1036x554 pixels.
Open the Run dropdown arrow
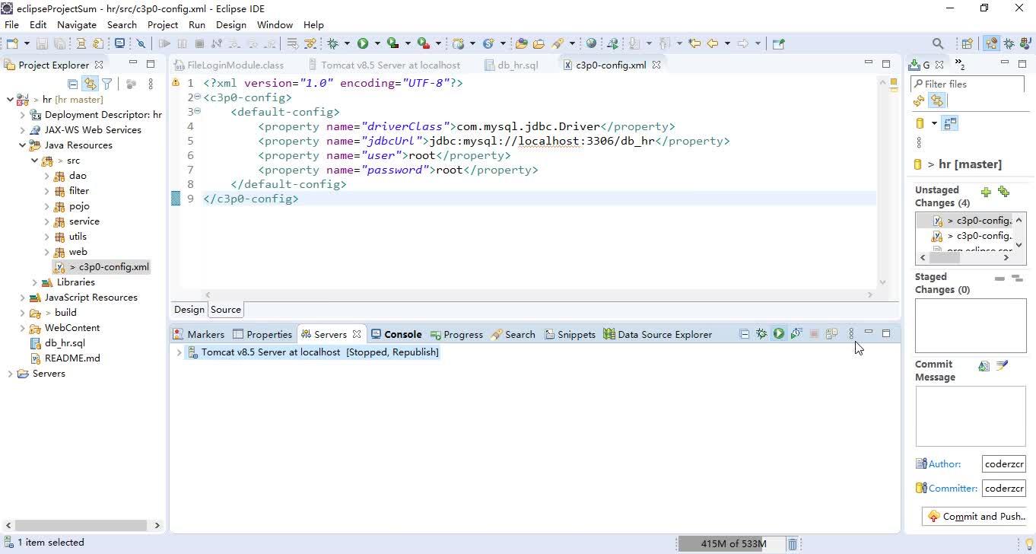click(x=377, y=43)
